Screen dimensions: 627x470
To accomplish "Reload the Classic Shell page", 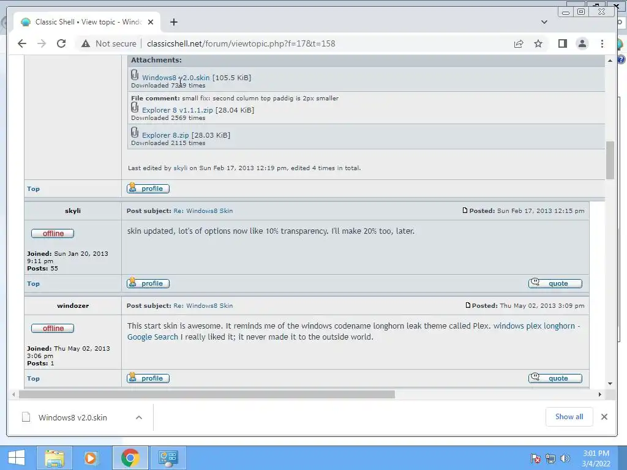I will (x=61, y=43).
